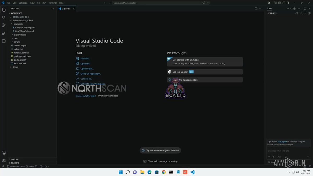Untick Show welcome page on startup

[x=145, y=161]
